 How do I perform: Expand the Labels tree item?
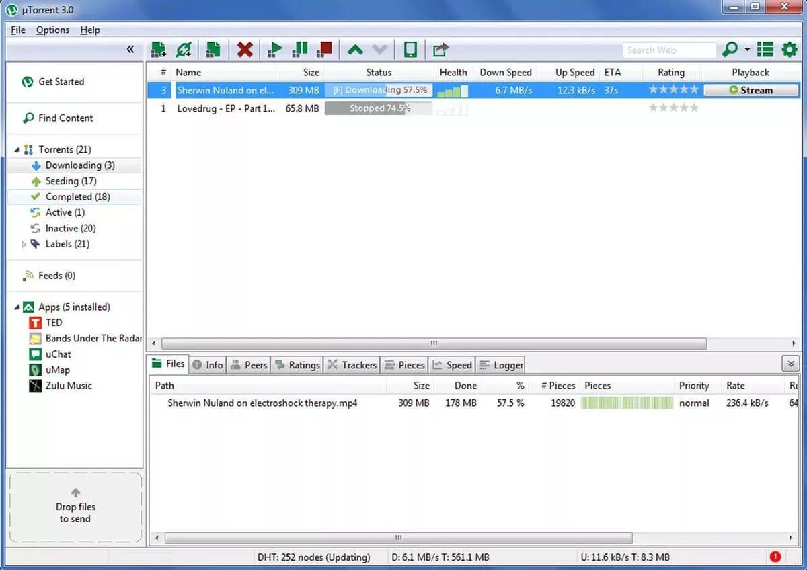tap(24, 244)
